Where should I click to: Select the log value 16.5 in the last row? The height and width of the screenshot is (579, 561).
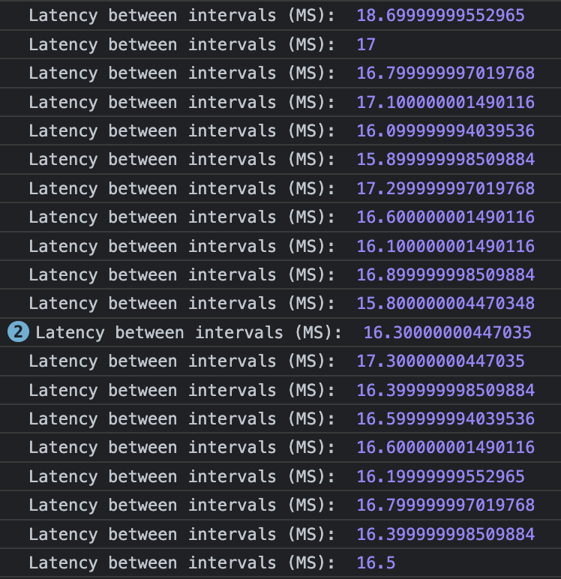pos(376,563)
